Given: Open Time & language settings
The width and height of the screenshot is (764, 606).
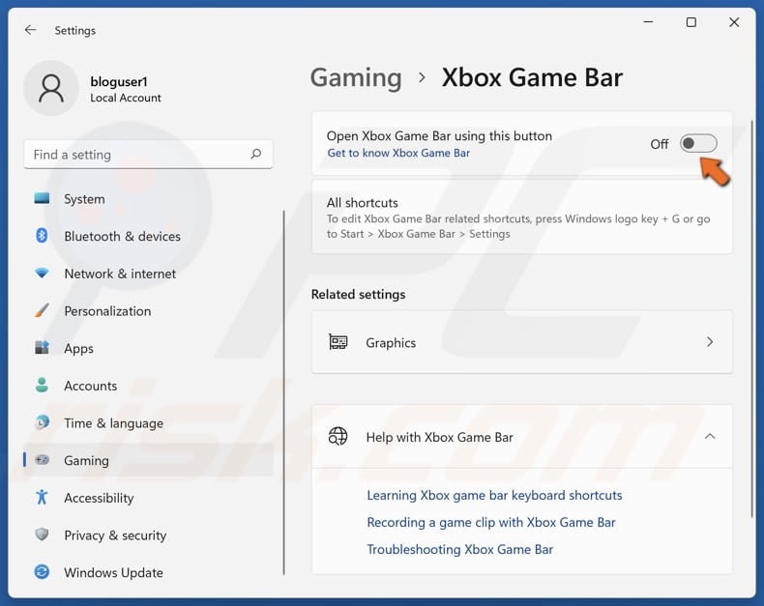Looking at the screenshot, I should [149, 422].
